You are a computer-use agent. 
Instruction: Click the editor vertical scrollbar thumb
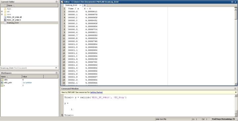coord(236,15)
